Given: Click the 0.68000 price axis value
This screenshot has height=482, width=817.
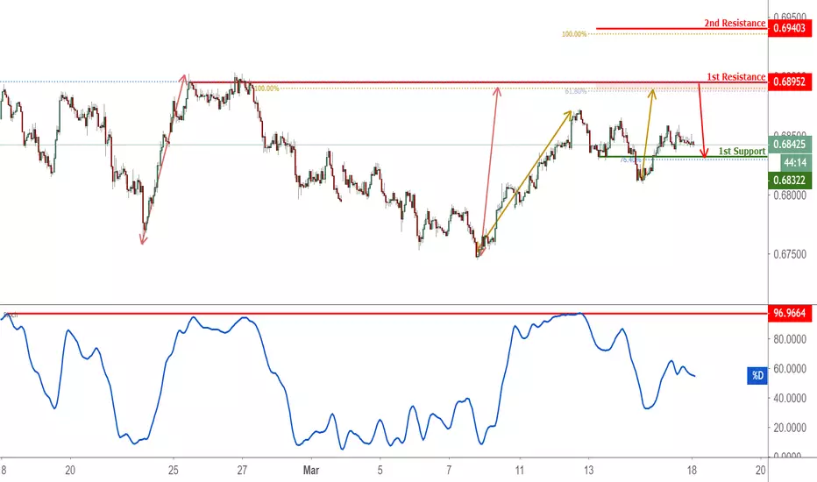Looking at the screenshot, I should pos(789,195).
